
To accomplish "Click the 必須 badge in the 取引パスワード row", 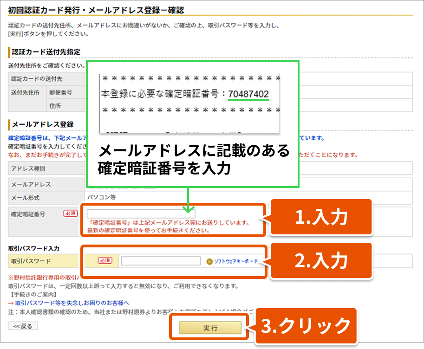I will (105, 261).
